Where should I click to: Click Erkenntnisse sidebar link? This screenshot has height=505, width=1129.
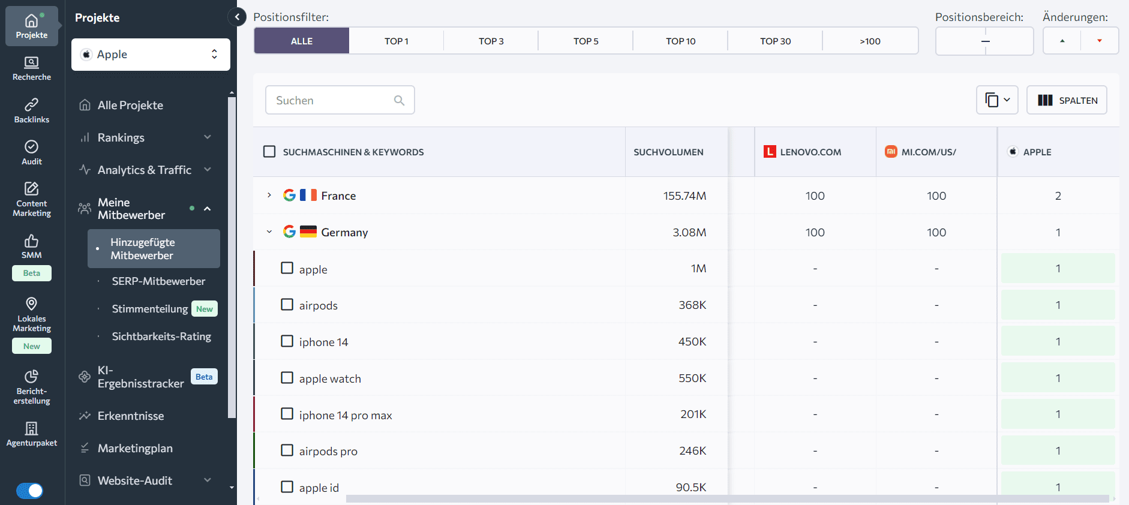pos(131,416)
